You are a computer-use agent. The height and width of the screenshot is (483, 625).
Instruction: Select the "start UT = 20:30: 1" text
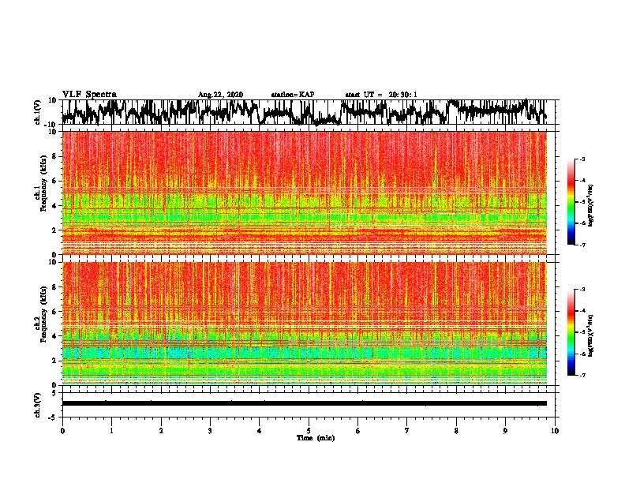(x=381, y=95)
